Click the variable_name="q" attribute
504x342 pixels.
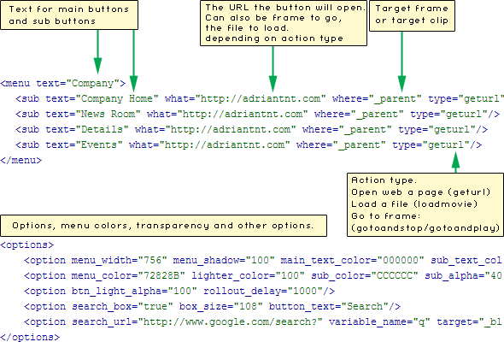click(x=379, y=321)
